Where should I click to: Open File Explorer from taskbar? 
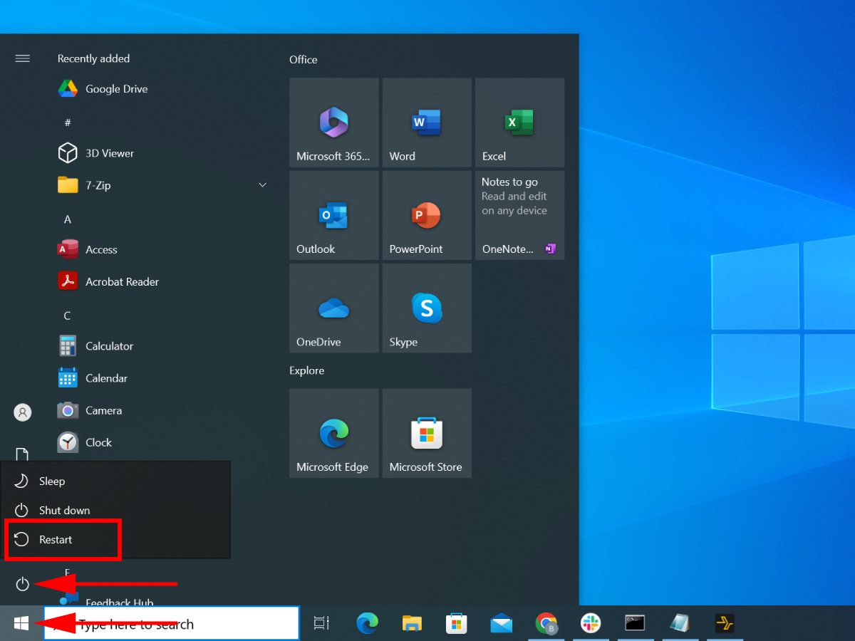412,624
